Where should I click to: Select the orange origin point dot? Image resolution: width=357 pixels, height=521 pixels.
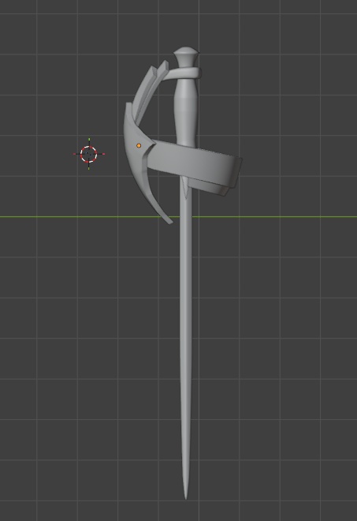(139, 145)
